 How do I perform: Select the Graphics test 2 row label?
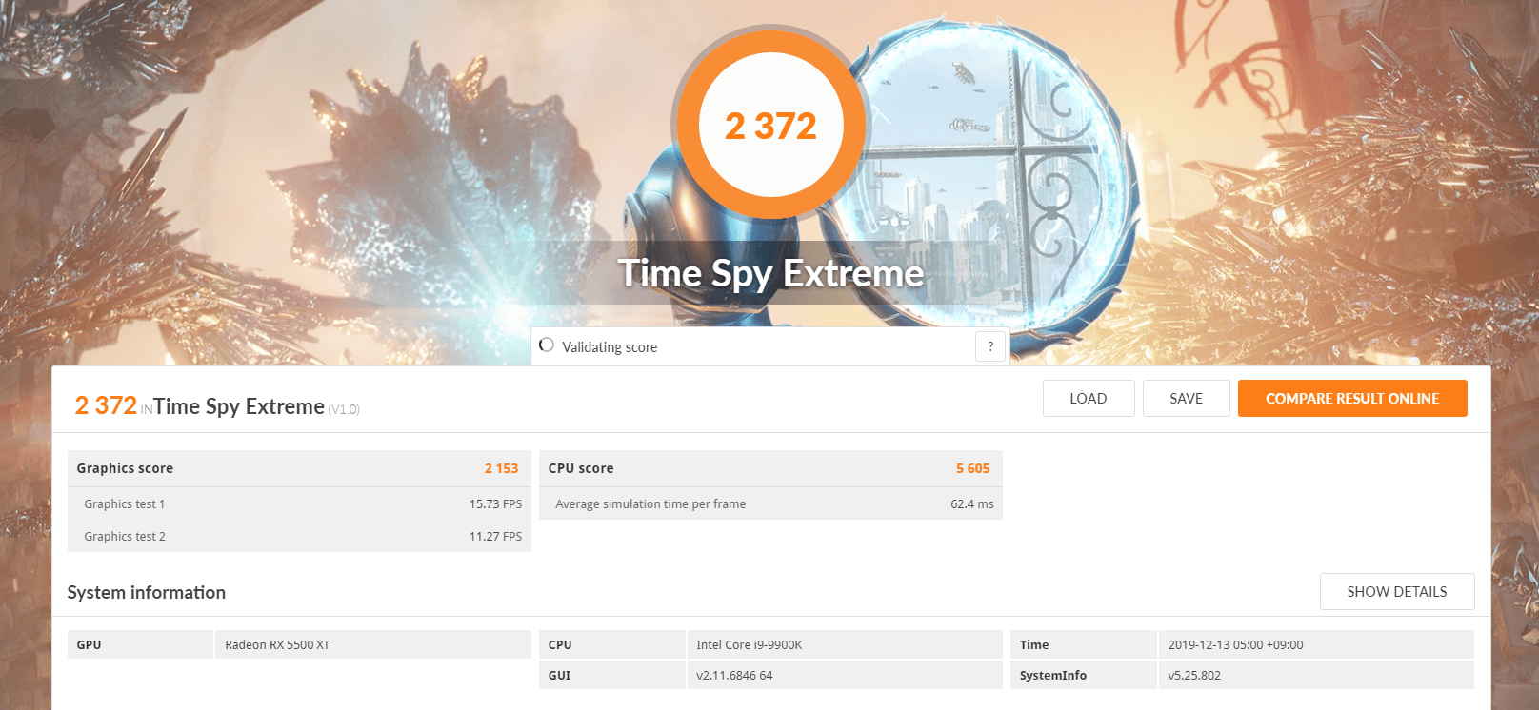point(125,537)
